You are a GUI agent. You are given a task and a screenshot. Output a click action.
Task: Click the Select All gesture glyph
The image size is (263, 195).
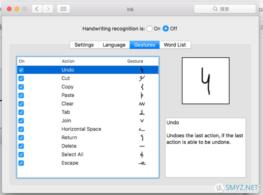pyautogui.click(x=142, y=154)
